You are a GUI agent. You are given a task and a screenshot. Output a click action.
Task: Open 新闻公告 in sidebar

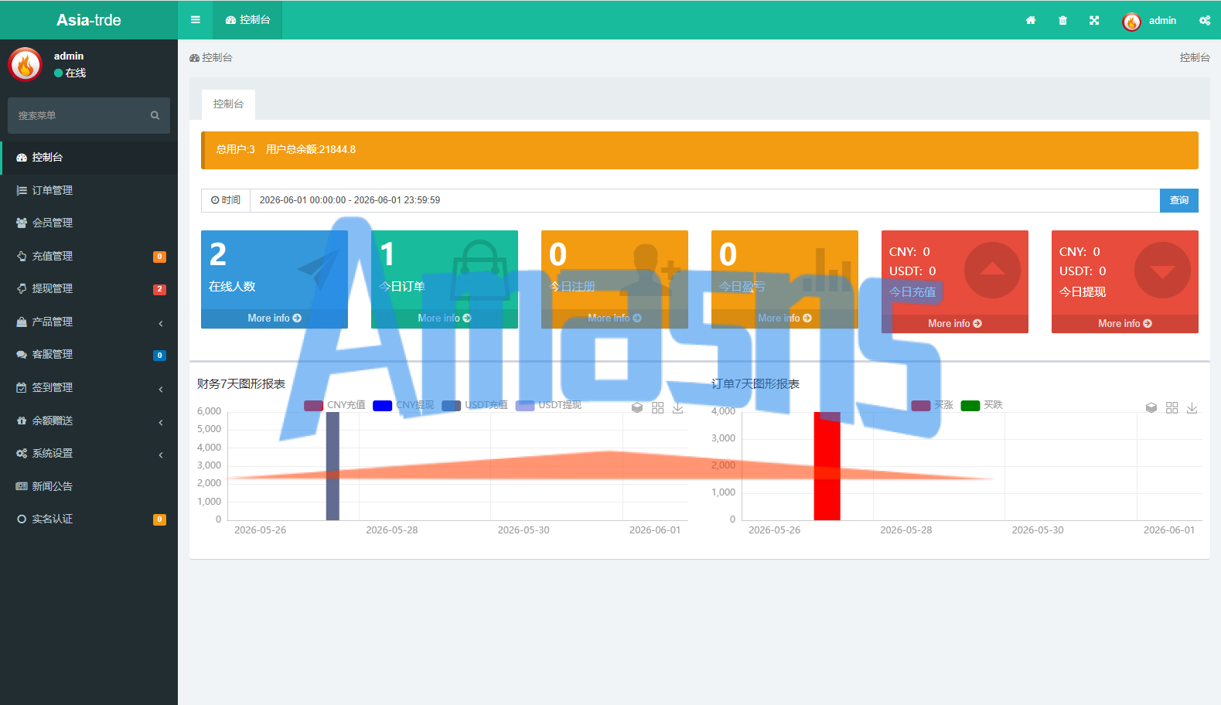[89, 486]
